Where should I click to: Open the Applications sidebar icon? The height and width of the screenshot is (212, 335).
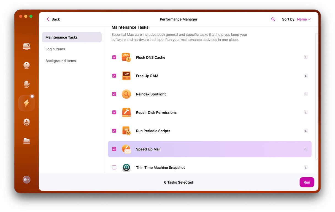(x=26, y=122)
